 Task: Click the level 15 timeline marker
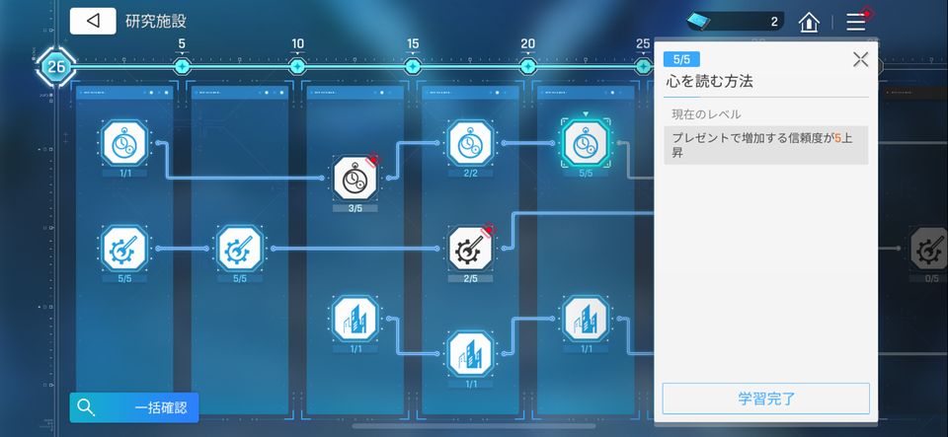(x=413, y=66)
